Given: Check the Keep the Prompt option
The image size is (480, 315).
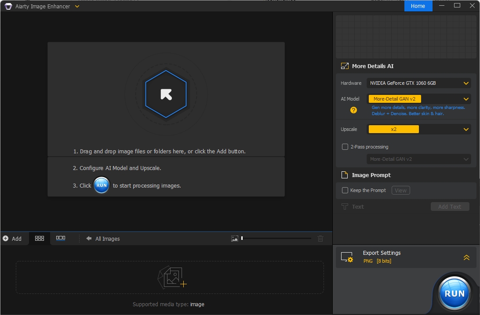Looking at the screenshot, I should pyautogui.click(x=345, y=190).
